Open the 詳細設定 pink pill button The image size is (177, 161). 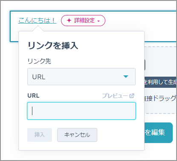pyautogui.click(x=83, y=21)
